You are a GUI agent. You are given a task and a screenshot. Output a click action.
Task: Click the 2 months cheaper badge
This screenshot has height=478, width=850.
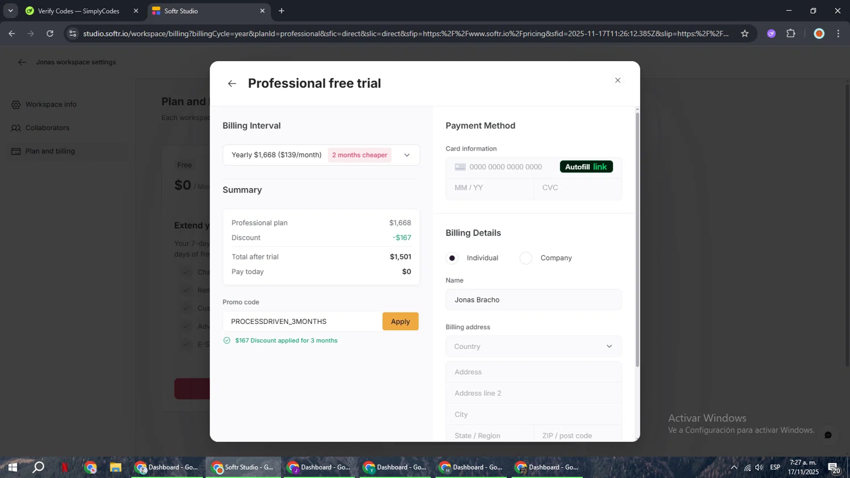360,155
